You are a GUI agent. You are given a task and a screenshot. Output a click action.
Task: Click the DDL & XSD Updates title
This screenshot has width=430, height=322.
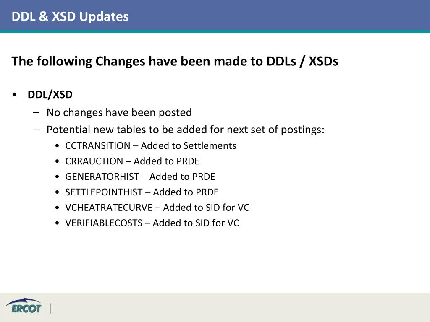pyautogui.click(x=70, y=16)
